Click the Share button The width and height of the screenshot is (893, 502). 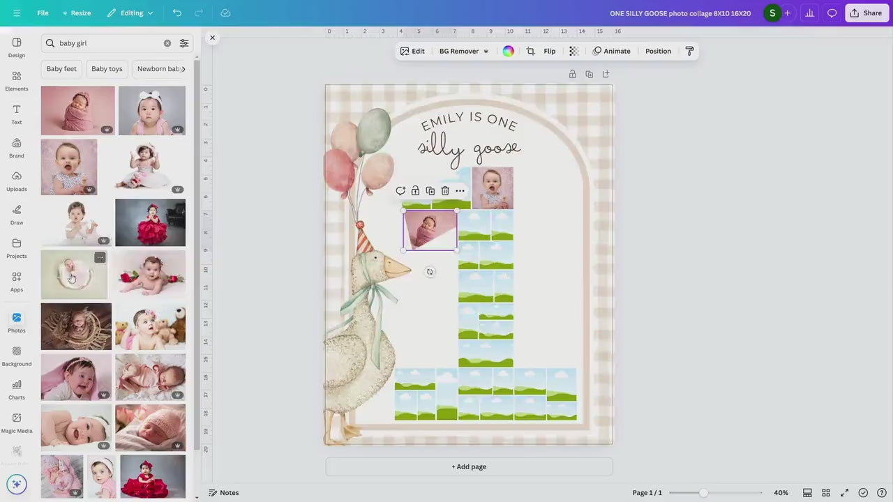[866, 13]
